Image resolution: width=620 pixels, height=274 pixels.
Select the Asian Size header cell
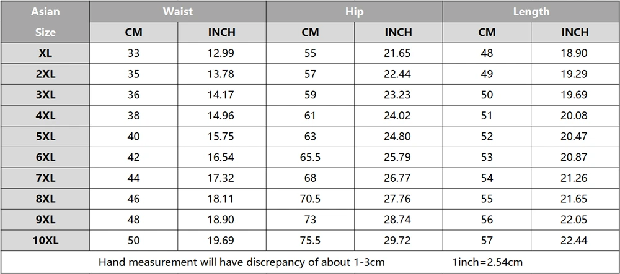pyautogui.click(x=45, y=22)
